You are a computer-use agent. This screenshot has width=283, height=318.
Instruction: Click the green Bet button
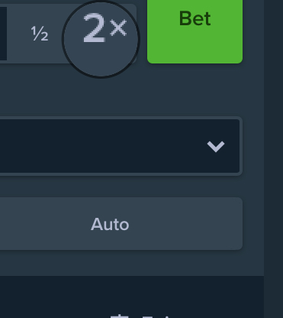(x=195, y=31)
